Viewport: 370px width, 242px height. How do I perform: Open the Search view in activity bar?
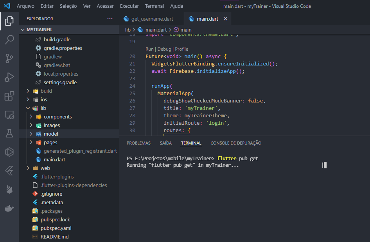click(x=9, y=39)
